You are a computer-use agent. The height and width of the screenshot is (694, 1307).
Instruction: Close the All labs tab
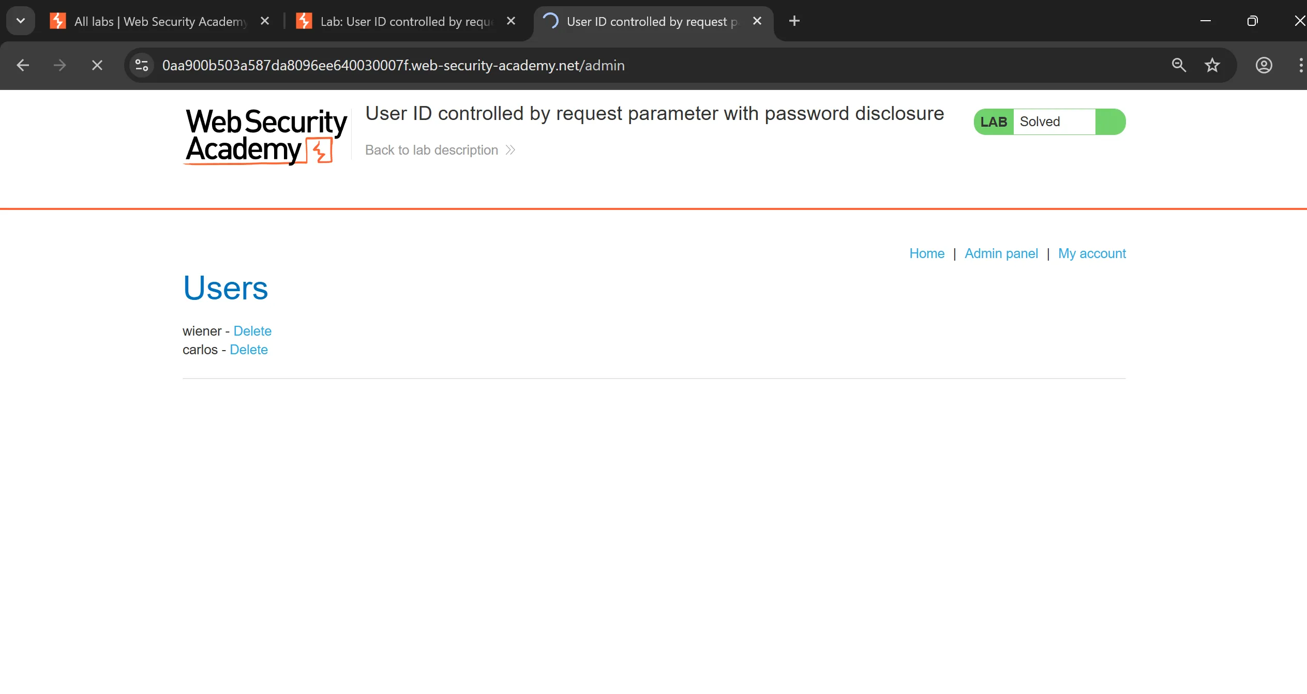point(265,21)
